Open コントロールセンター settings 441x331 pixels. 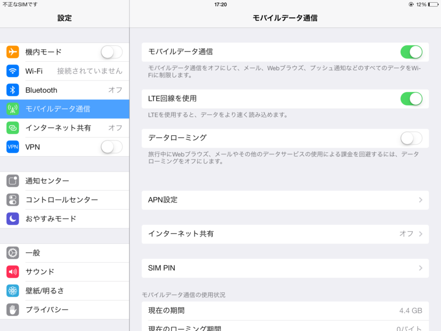click(64, 200)
